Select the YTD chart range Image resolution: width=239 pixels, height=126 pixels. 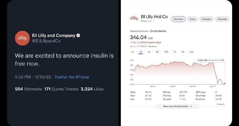166,52
